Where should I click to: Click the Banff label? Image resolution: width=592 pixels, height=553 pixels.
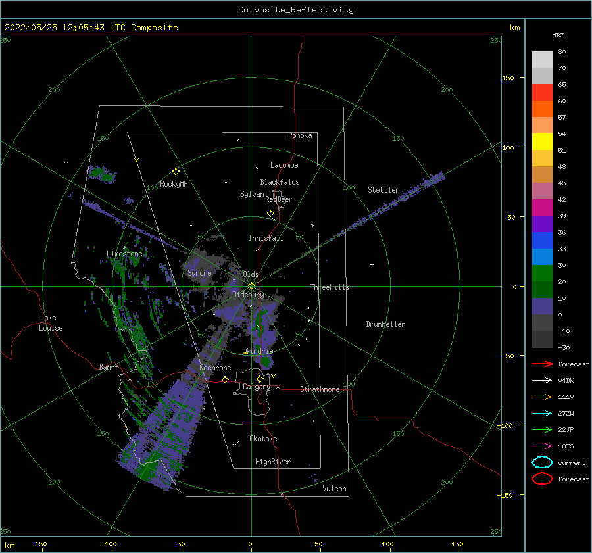point(109,367)
